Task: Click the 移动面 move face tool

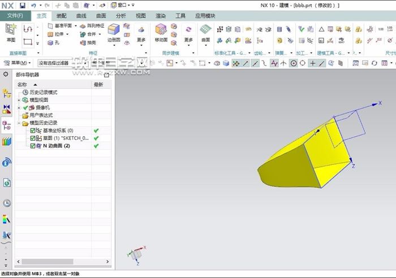Action: (161, 32)
